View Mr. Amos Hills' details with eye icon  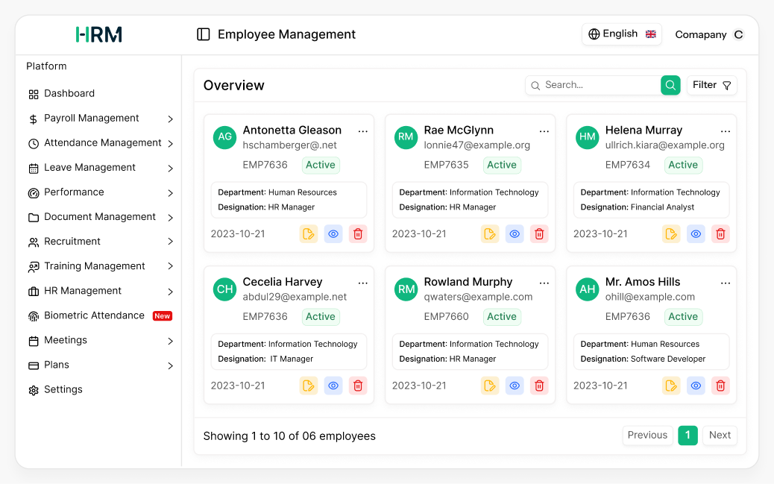pyautogui.click(x=696, y=386)
